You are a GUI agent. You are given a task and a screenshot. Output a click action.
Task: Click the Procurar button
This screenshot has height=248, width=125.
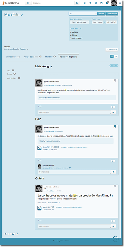point(101,14)
